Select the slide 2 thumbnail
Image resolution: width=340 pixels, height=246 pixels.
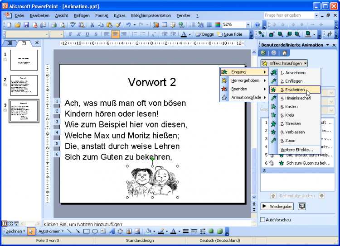[24, 85]
